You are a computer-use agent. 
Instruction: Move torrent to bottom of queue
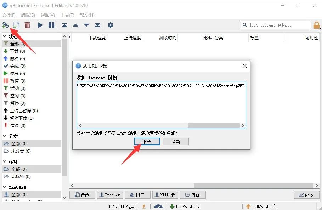pos(97,25)
